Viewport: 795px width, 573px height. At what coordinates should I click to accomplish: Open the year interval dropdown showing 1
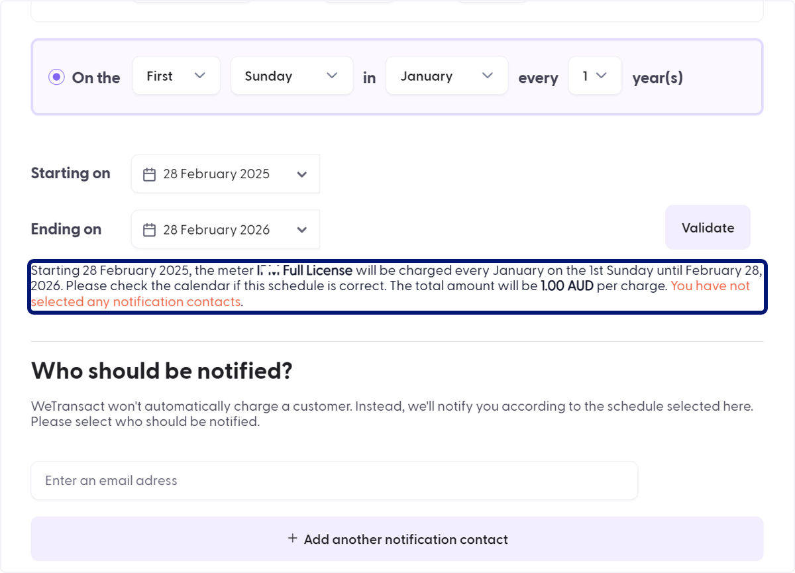(x=595, y=76)
